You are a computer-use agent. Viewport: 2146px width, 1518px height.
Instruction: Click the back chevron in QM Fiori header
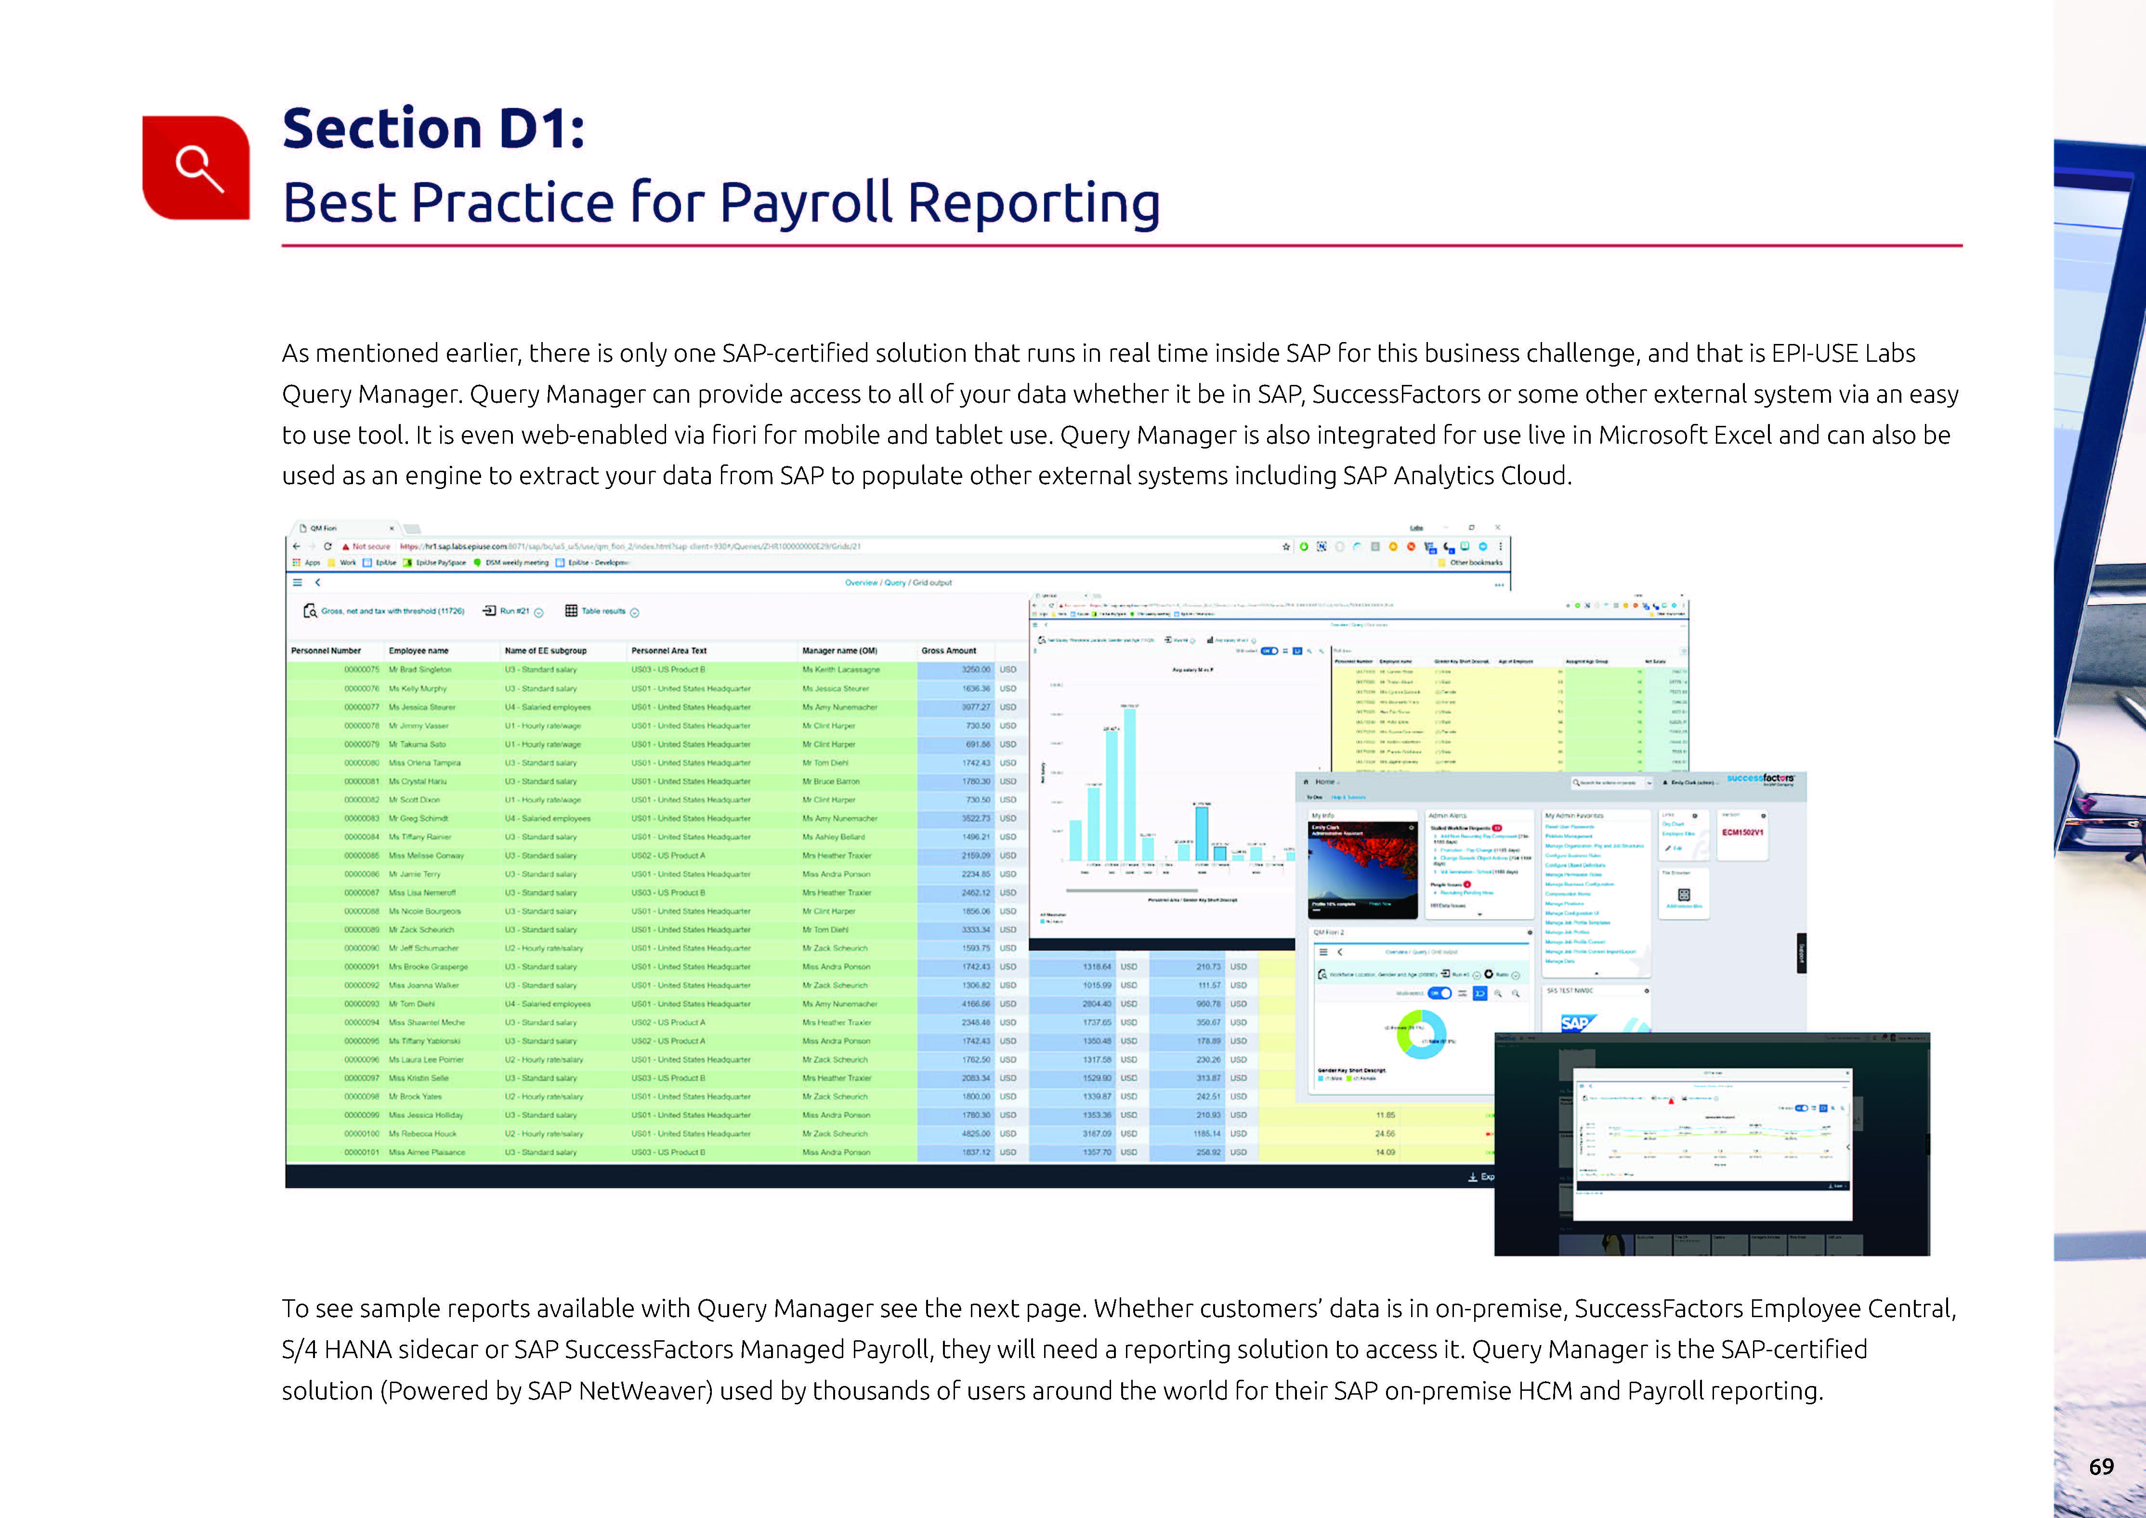click(318, 582)
